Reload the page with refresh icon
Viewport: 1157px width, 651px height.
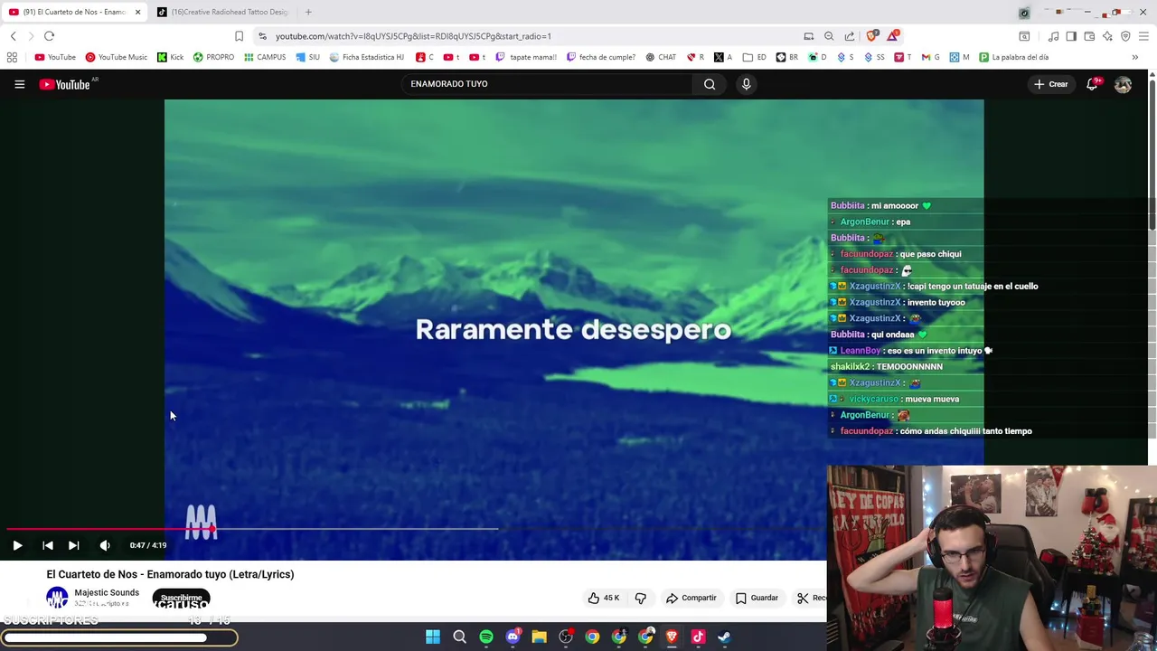(50, 36)
